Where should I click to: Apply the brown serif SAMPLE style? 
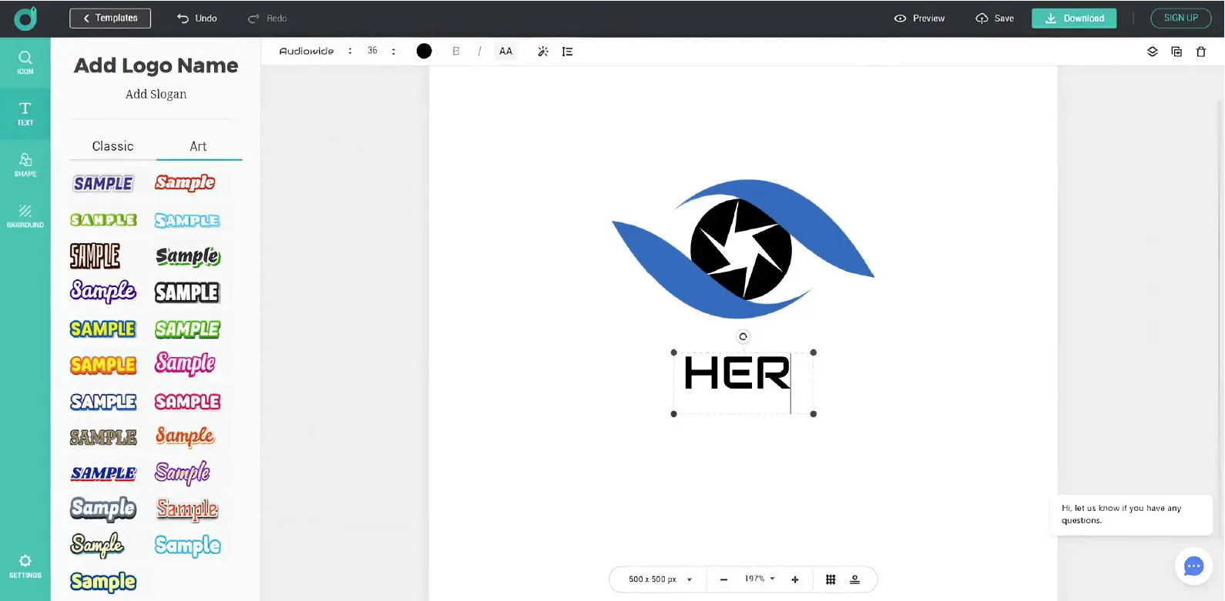pos(103,437)
